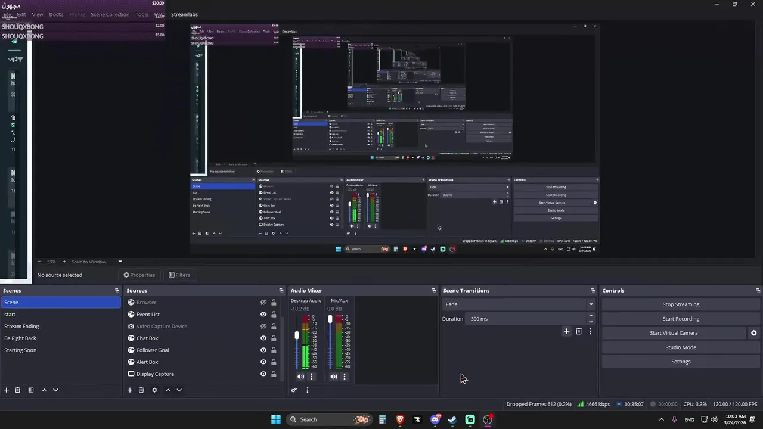Open the Streamlabs menu

click(184, 14)
